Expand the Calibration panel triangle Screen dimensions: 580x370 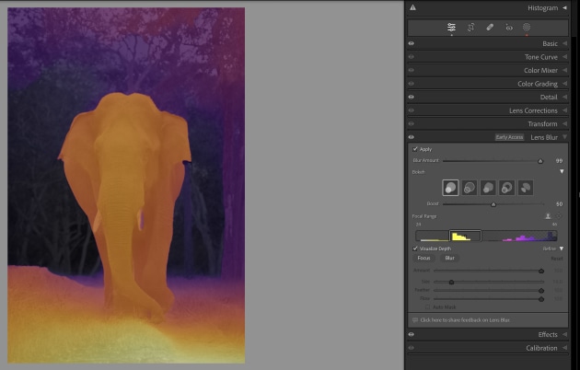[x=564, y=348]
